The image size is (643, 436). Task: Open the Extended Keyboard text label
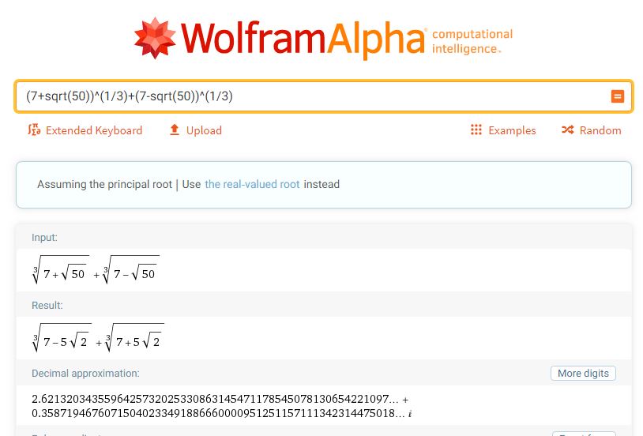pyautogui.click(x=94, y=130)
